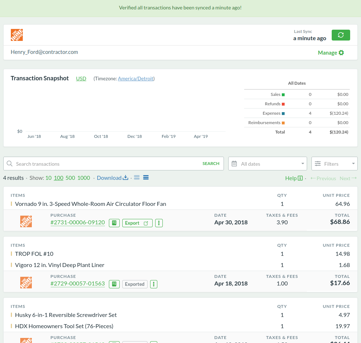The image size is (361, 343).
Task: Open the All dates dropdown
Action: pyautogui.click(x=267, y=164)
